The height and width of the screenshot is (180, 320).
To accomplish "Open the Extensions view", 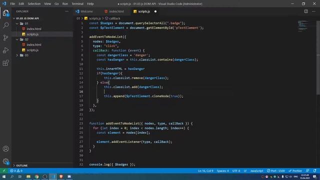I will [5, 63].
